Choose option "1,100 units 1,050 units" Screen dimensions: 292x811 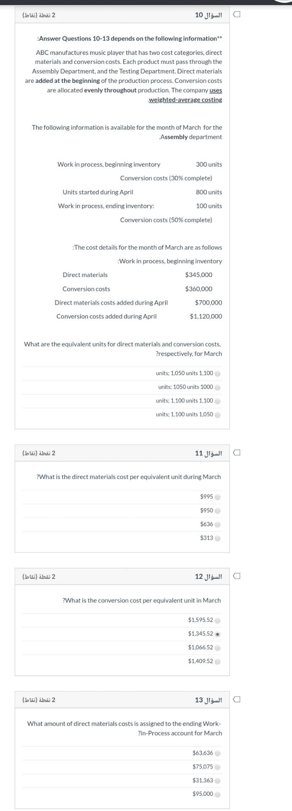click(x=218, y=415)
